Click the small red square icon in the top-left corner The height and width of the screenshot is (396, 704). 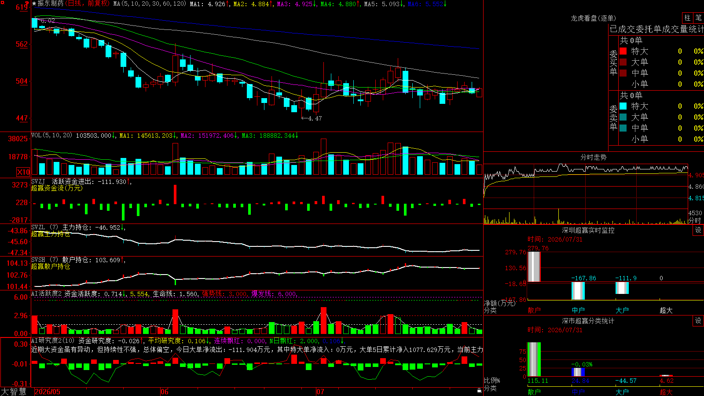click(x=2, y=3)
